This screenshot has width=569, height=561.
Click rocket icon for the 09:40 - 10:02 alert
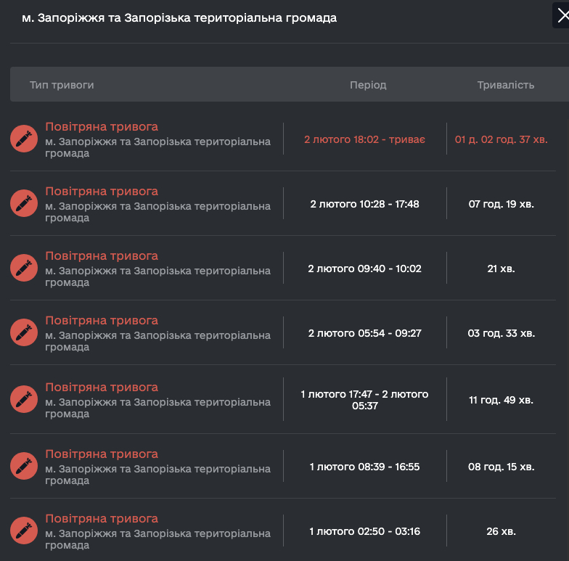[x=24, y=267]
